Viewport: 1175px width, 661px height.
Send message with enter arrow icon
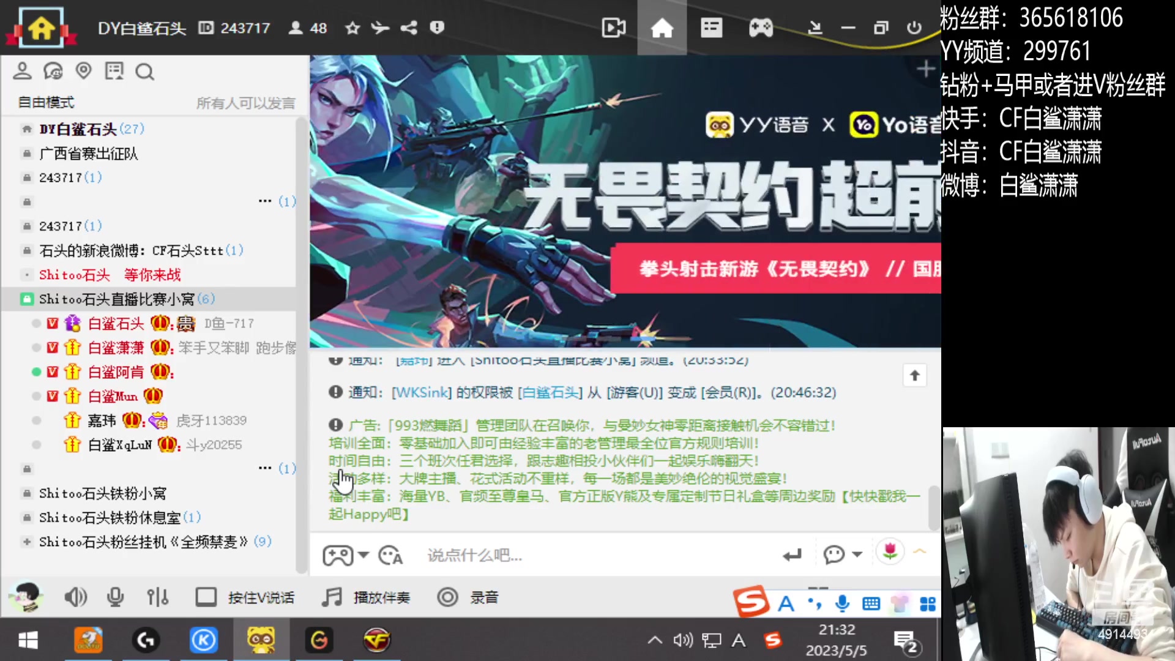point(792,555)
